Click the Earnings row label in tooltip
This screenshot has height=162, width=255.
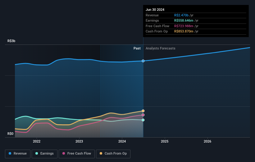click(152, 20)
